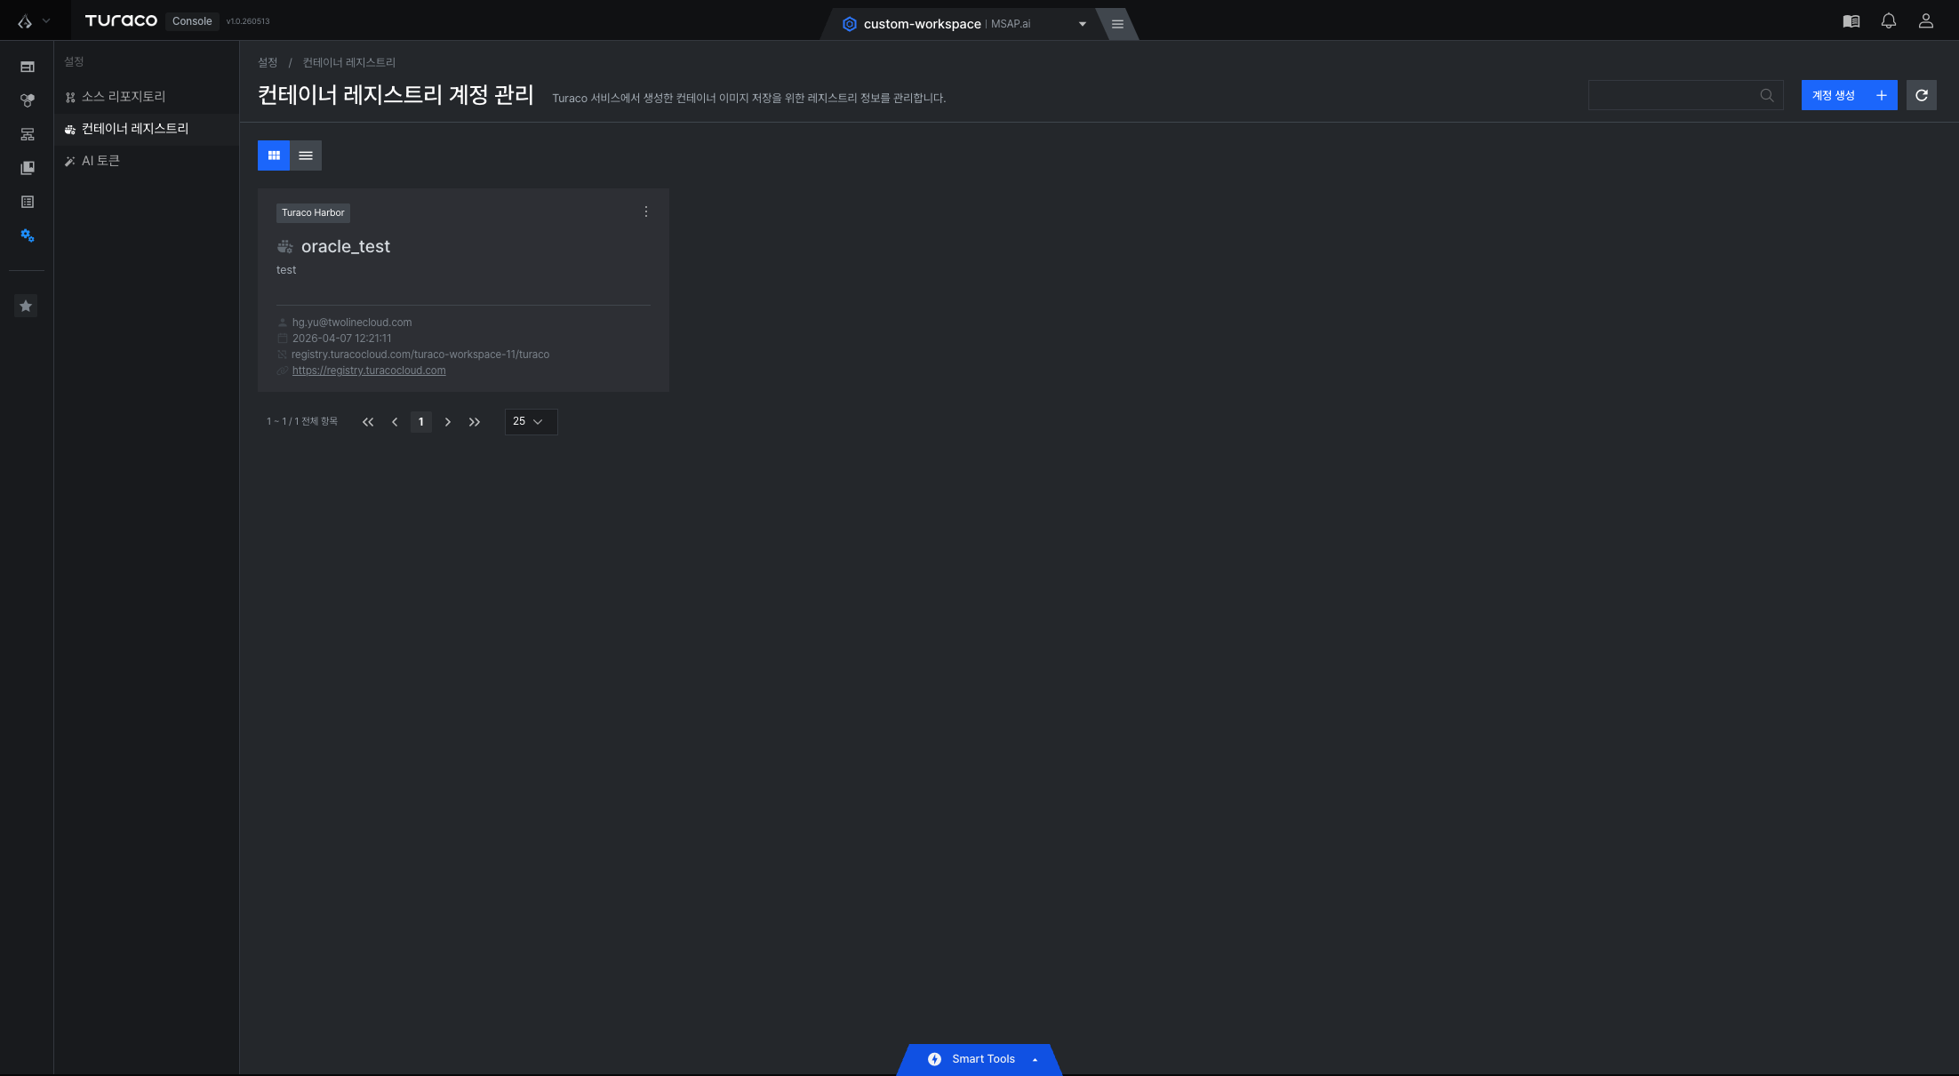Viewport: 1959px width, 1076px height.
Task: Open the top-left logo dropdown chevron
Action: click(46, 21)
